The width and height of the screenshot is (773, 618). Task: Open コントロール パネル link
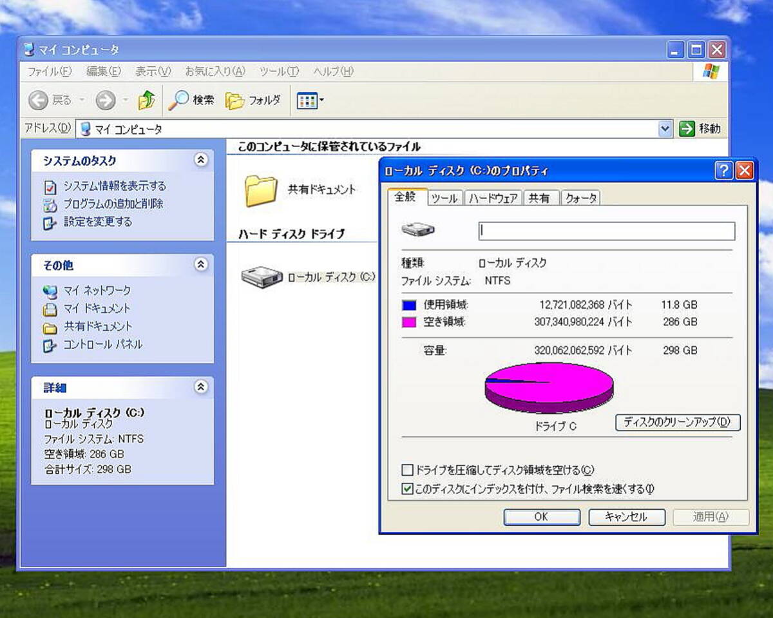point(103,345)
